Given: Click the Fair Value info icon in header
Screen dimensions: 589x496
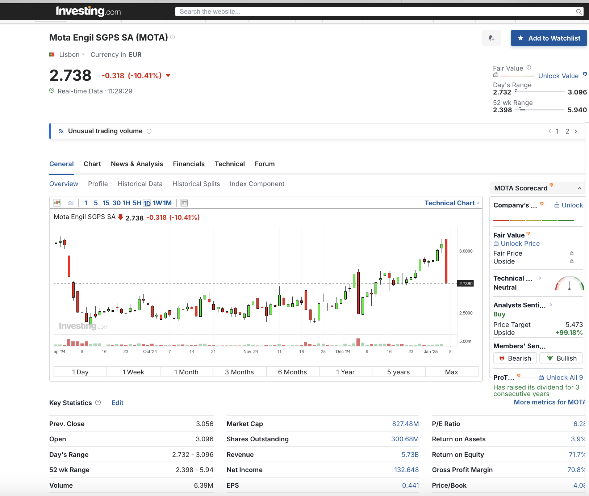Looking at the screenshot, I should click(x=529, y=67).
